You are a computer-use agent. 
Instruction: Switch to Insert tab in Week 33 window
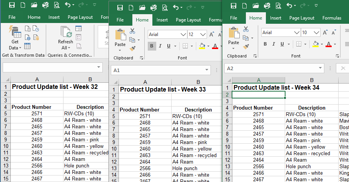pyautogui.click(x=162, y=20)
